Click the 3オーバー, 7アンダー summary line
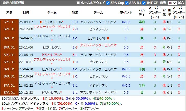 coord(50,108)
